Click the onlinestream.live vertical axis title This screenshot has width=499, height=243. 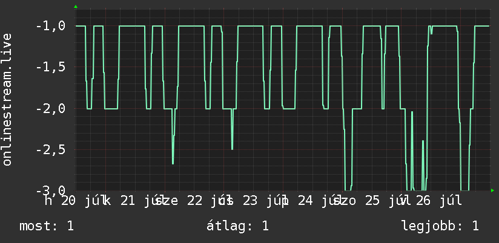tap(7, 99)
